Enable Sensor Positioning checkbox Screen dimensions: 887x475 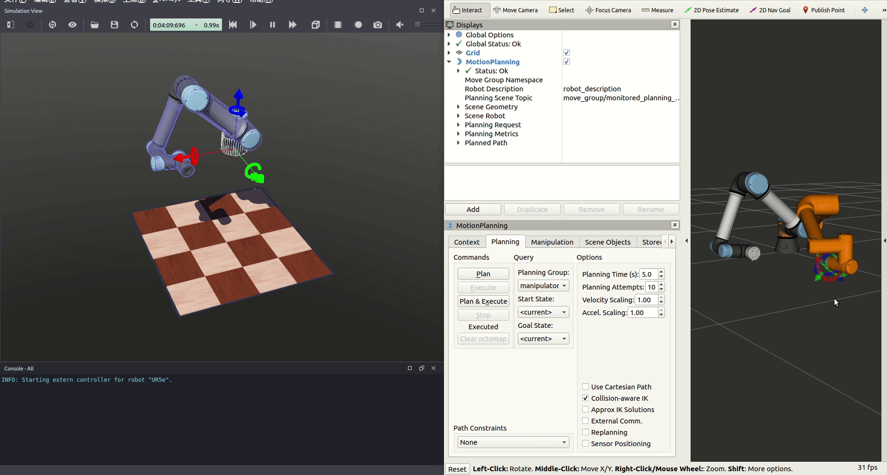click(x=585, y=443)
